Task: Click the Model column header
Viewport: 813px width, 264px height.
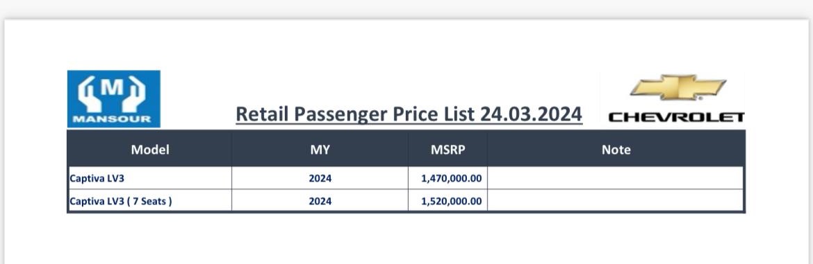Action: 150,150
